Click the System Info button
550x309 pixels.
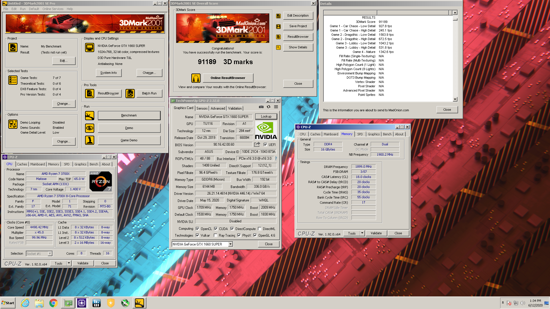109,73
